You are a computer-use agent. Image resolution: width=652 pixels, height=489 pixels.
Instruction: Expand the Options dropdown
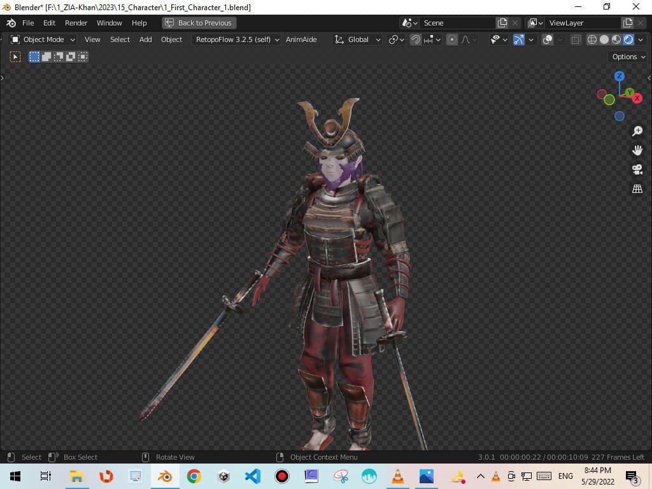tap(628, 57)
